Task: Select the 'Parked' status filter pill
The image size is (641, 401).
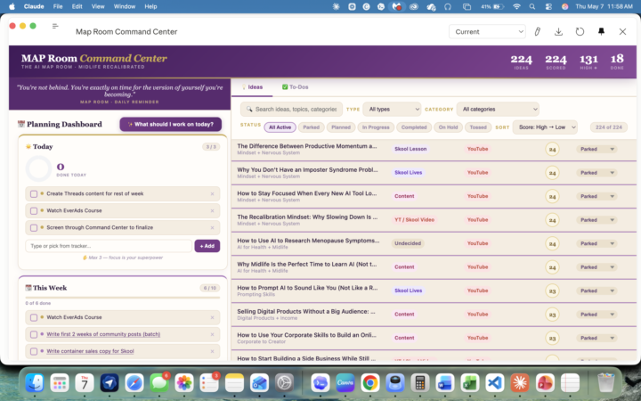Action: pyautogui.click(x=311, y=127)
